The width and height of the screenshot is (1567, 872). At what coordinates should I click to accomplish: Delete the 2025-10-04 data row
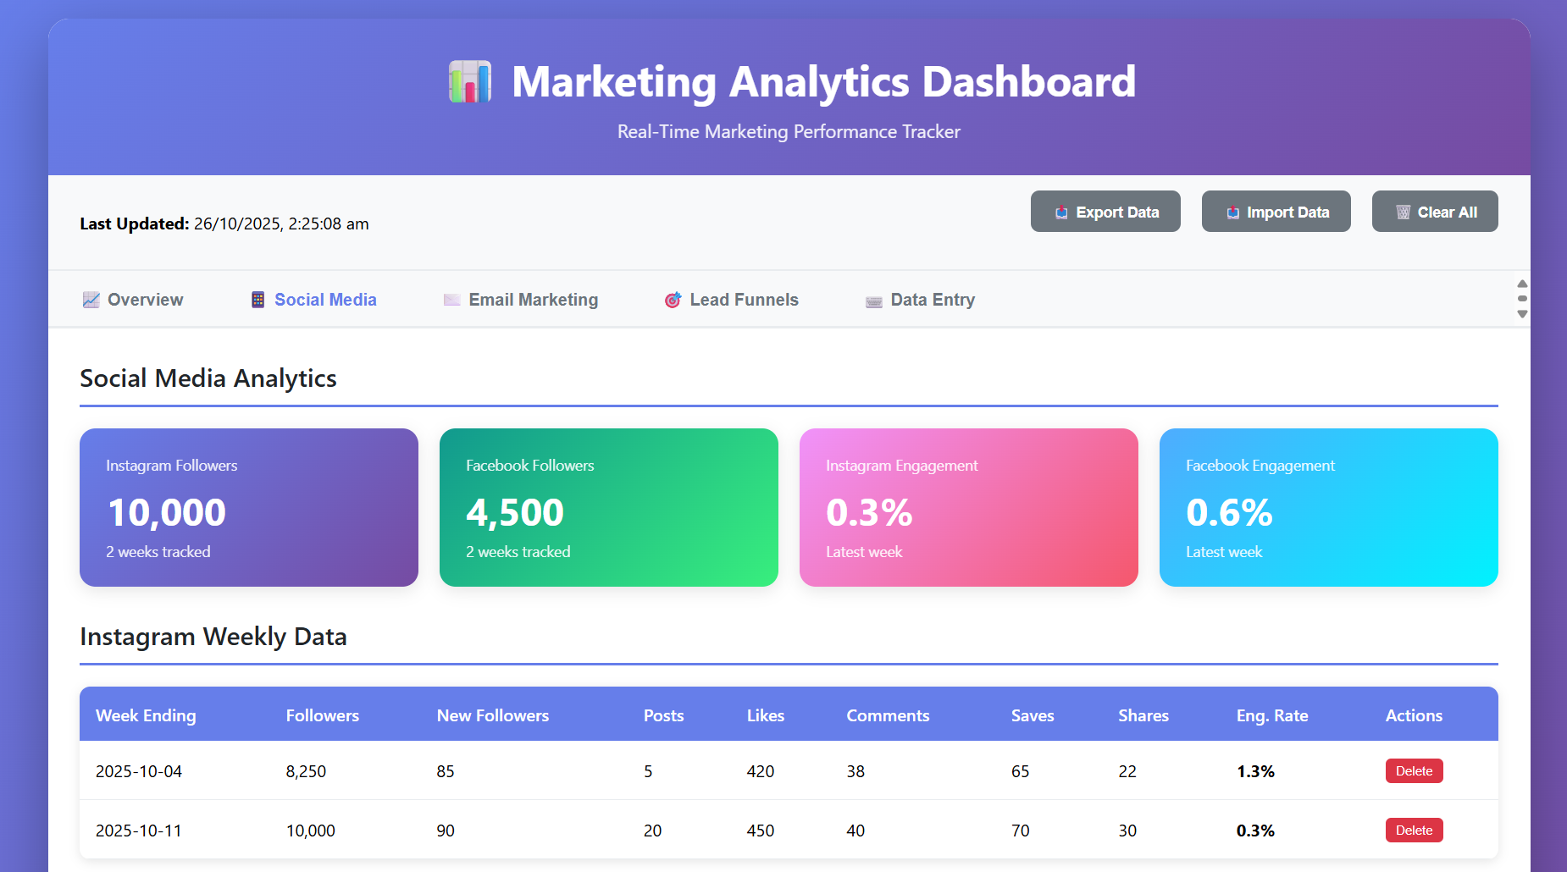(1413, 770)
